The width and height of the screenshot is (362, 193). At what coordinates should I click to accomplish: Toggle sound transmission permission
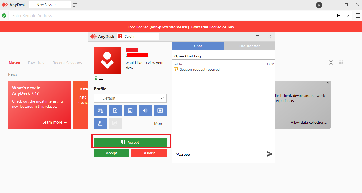145,111
